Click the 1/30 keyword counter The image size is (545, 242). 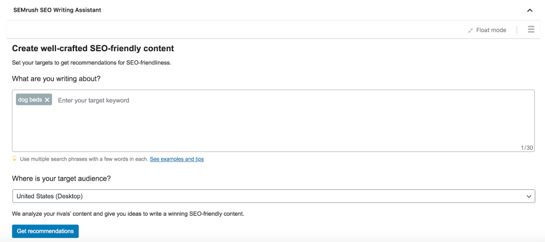tap(527, 148)
